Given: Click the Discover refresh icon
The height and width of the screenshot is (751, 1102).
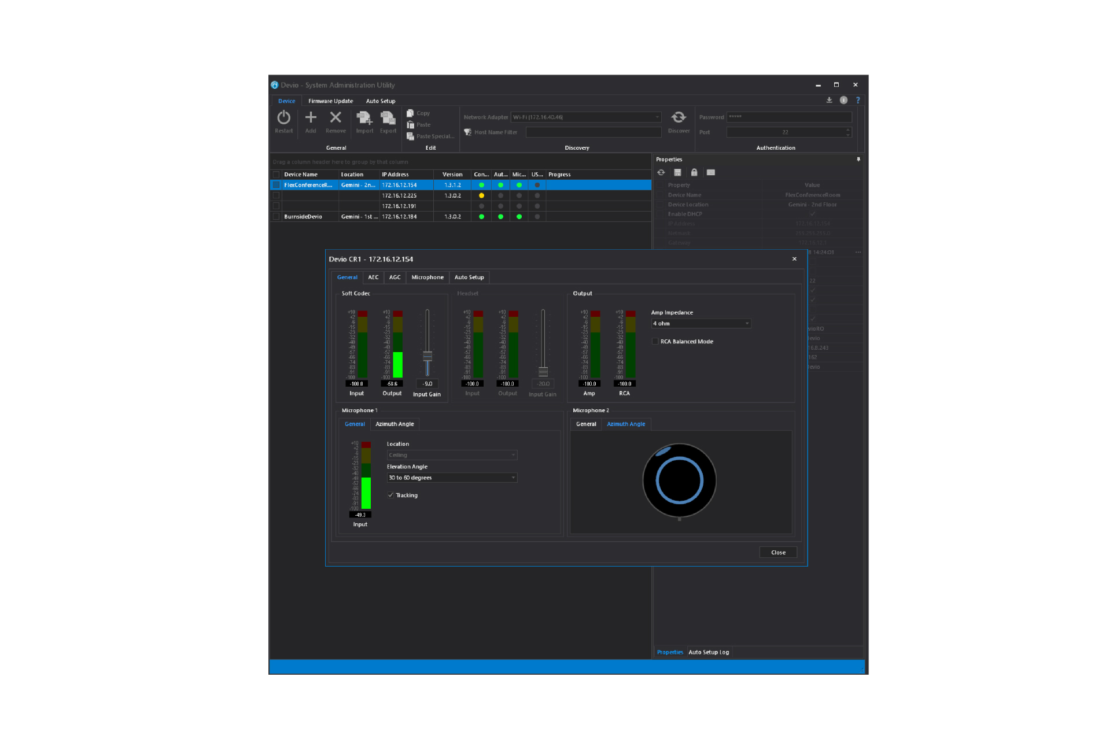Looking at the screenshot, I should pos(679,117).
